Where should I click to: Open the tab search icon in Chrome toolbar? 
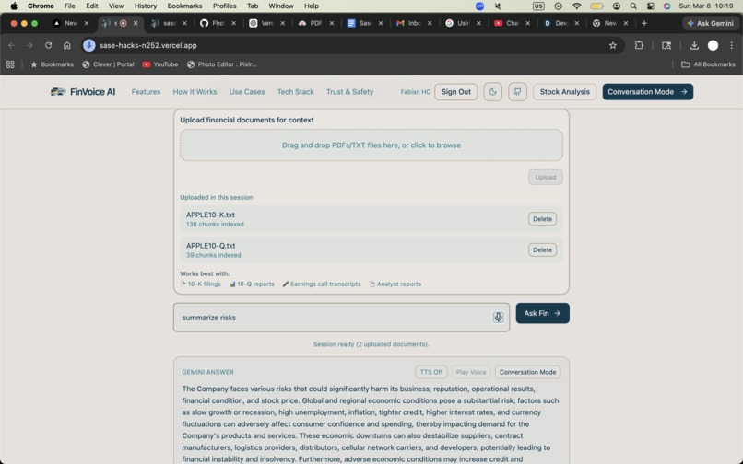666,45
